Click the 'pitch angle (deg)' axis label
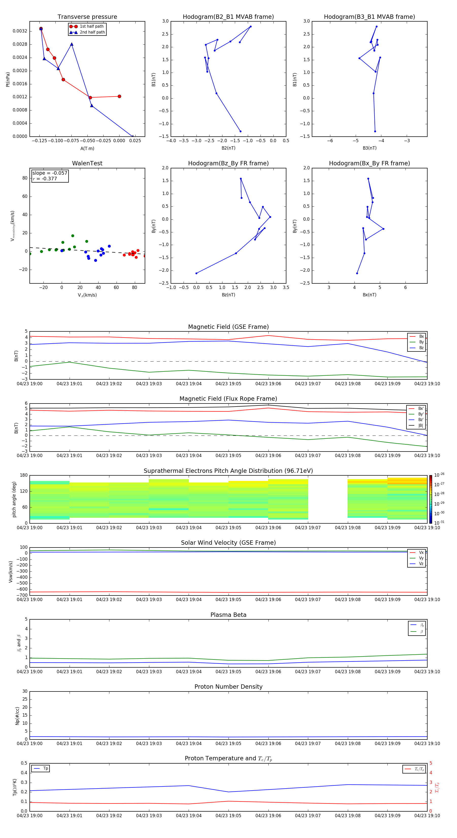 coord(14,499)
